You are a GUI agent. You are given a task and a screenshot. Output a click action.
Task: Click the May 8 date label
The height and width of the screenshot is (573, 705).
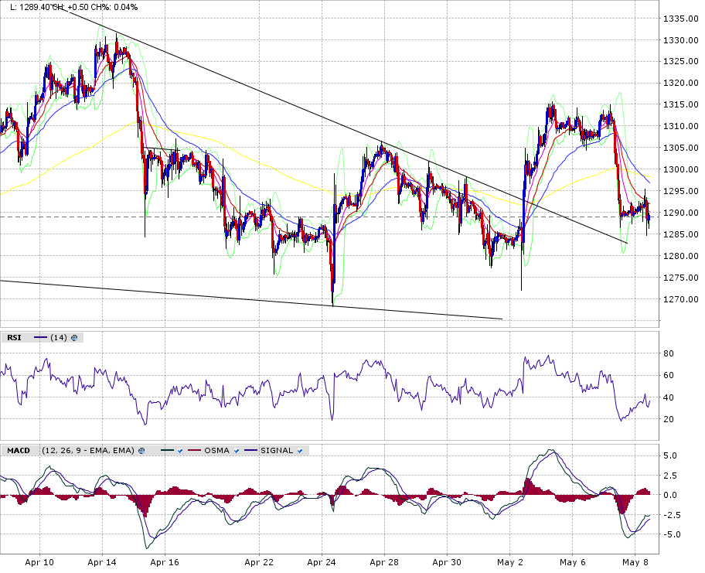click(635, 562)
